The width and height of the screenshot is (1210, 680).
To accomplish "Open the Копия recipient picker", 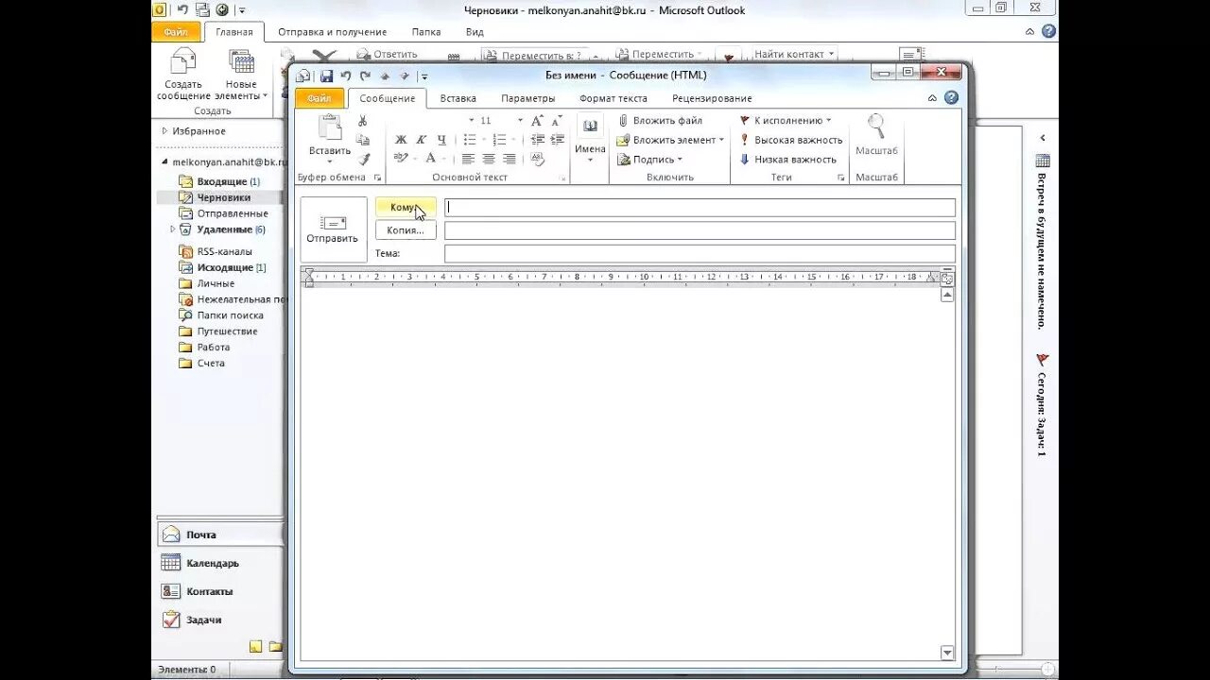I will [x=406, y=230].
